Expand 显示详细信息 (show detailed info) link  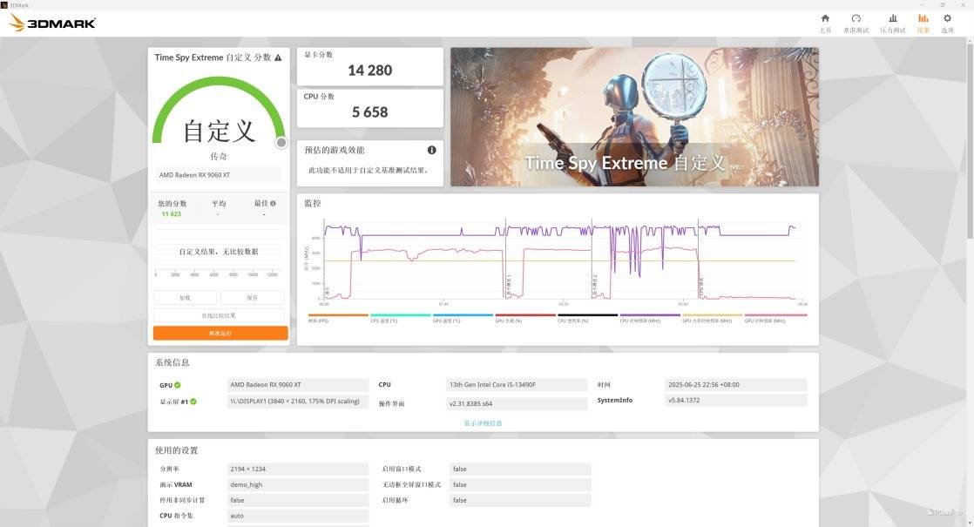[483, 423]
